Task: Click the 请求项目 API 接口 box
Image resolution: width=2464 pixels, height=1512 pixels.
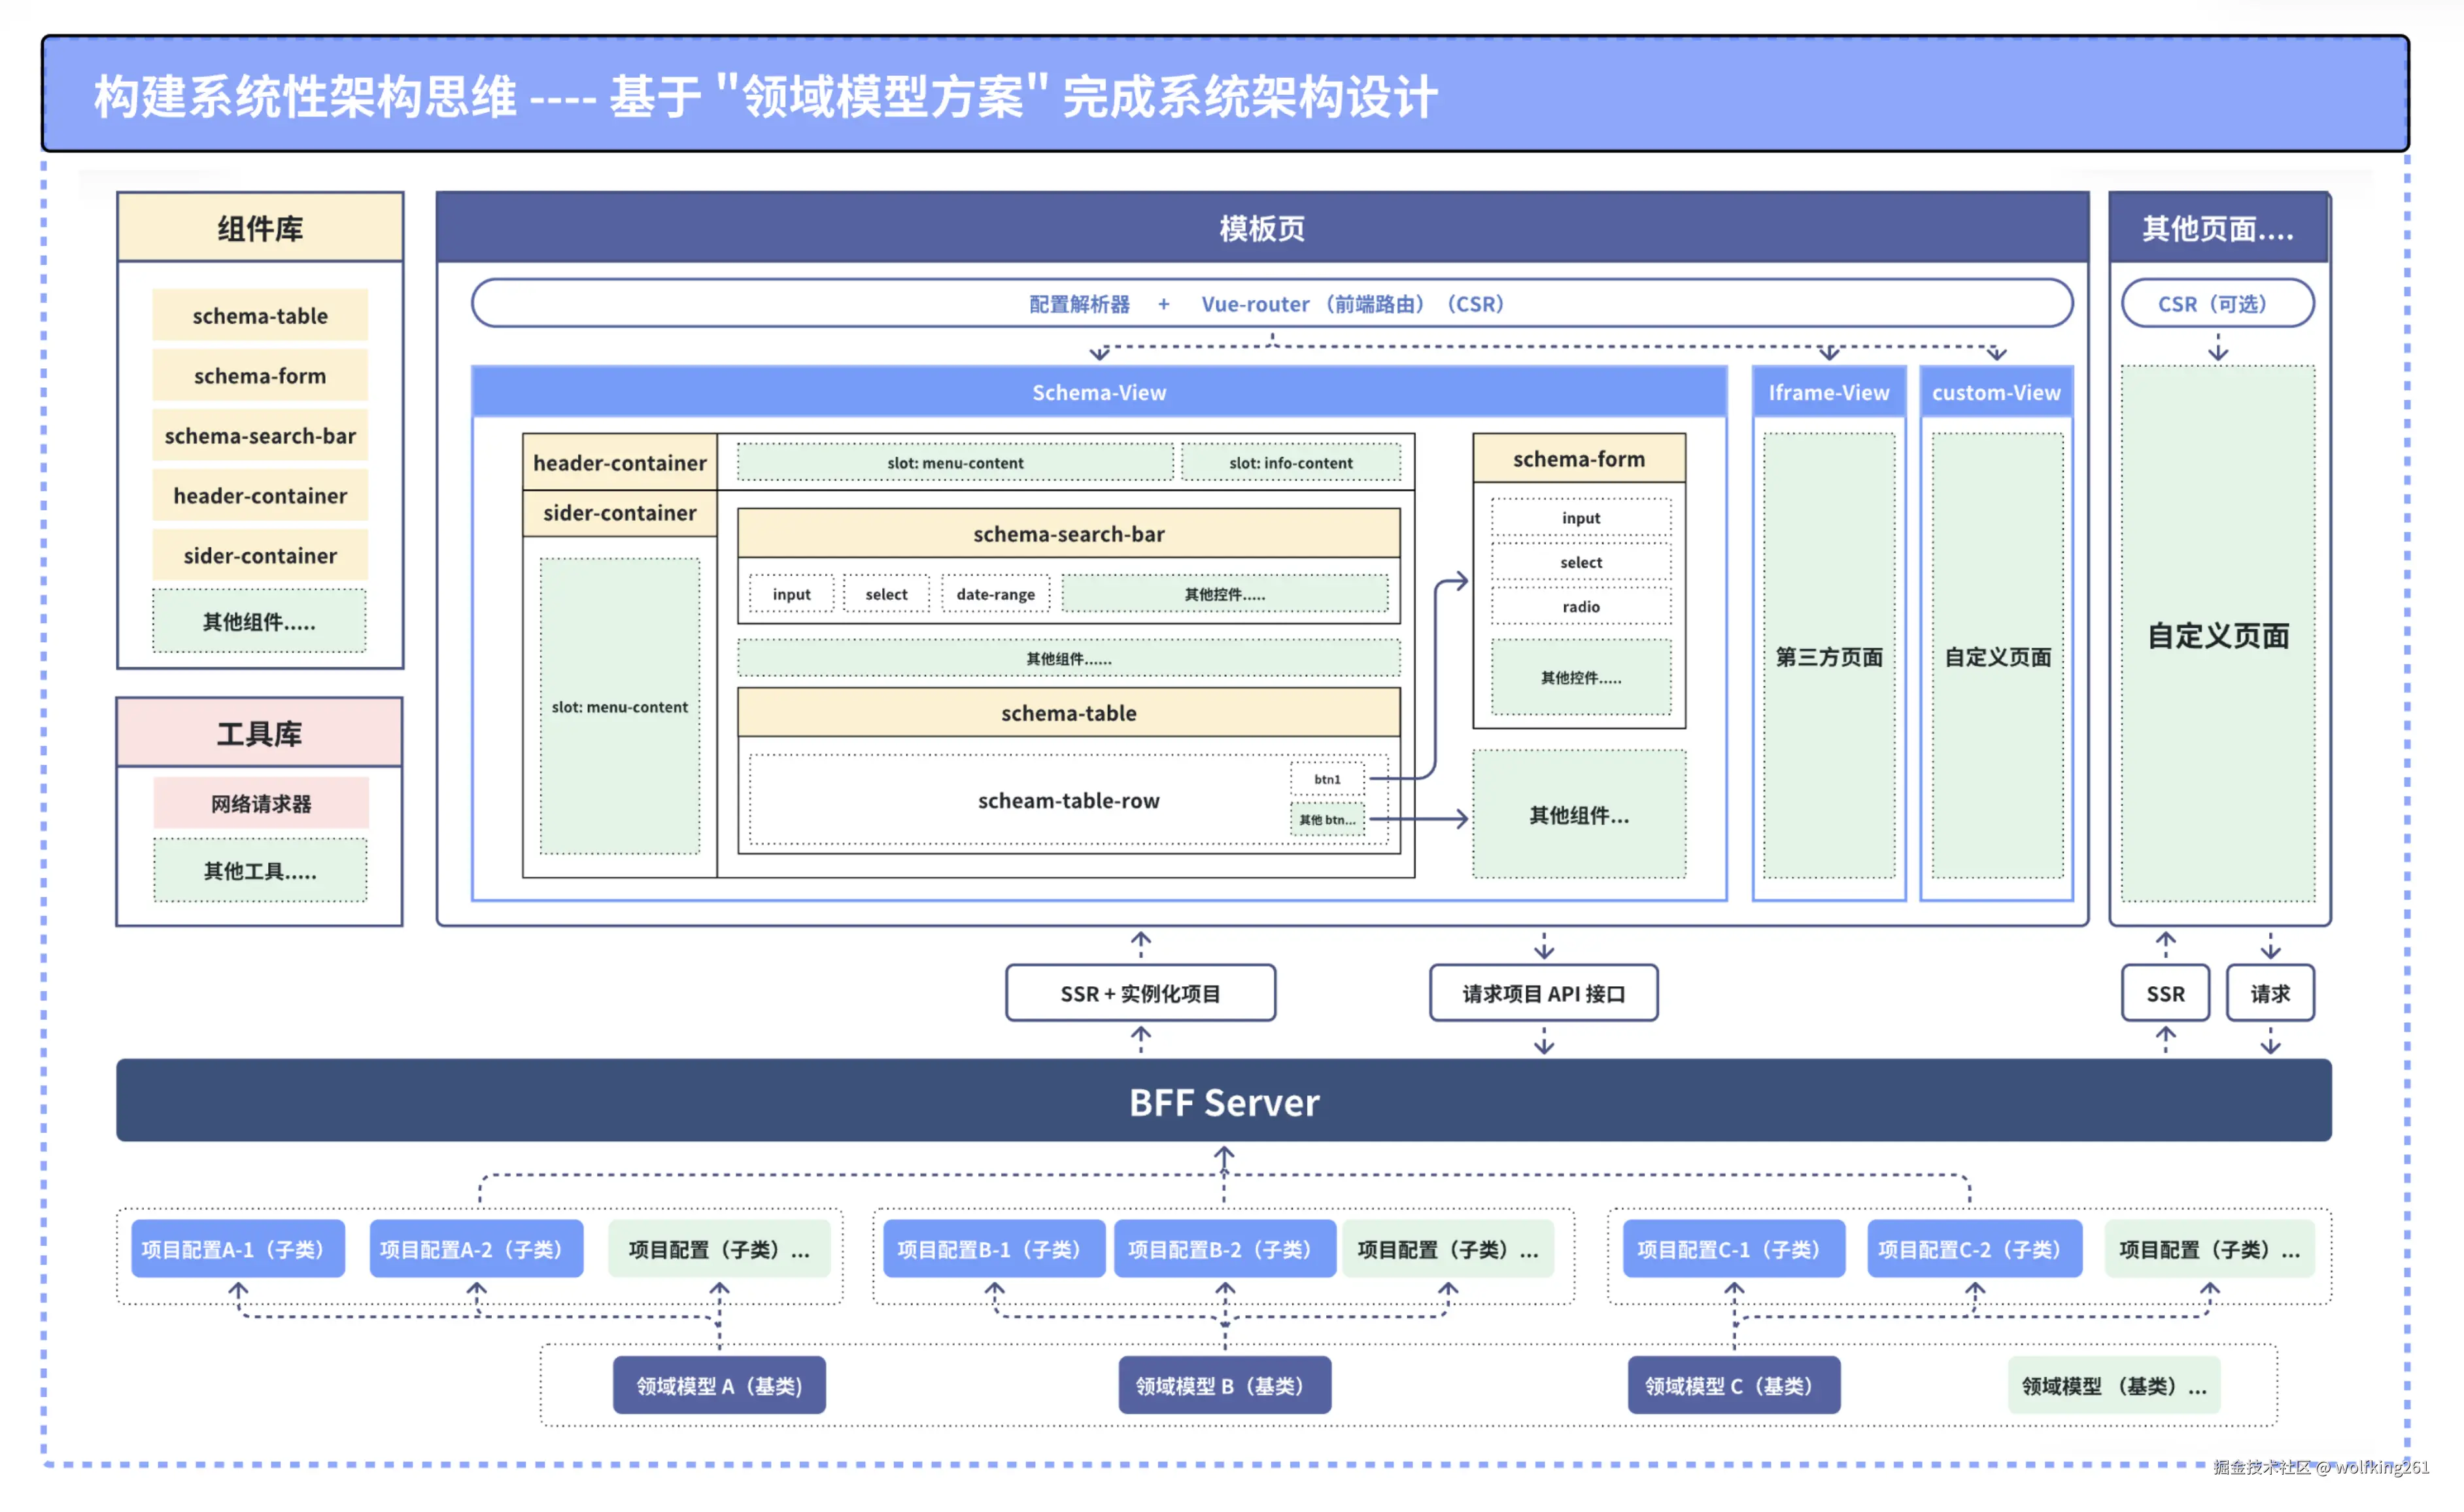Action: 1543,993
